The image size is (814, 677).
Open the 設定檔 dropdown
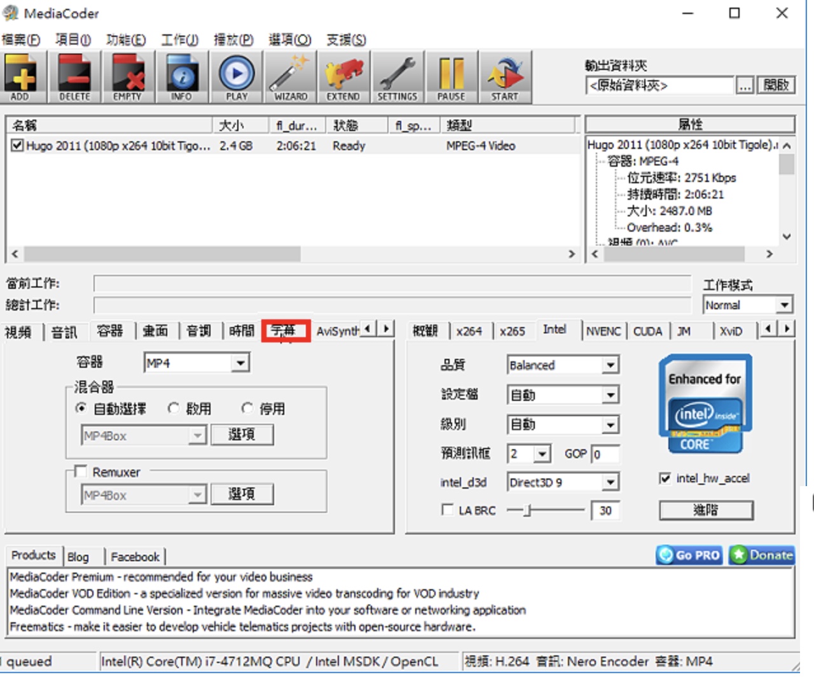click(563, 395)
